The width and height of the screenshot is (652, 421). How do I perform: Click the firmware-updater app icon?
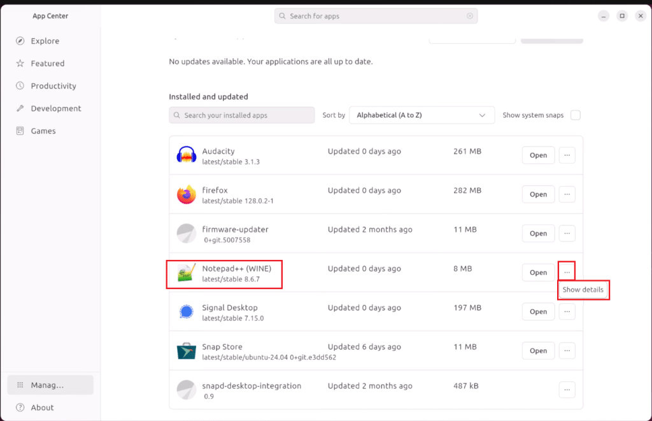coord(186,234)
